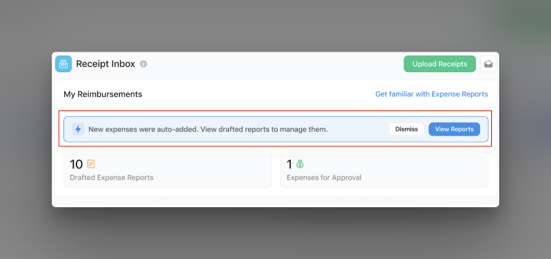The image size is (551, 259).
Task: Open Get familiar with Expense Reports link
Action: coord(432,94)
